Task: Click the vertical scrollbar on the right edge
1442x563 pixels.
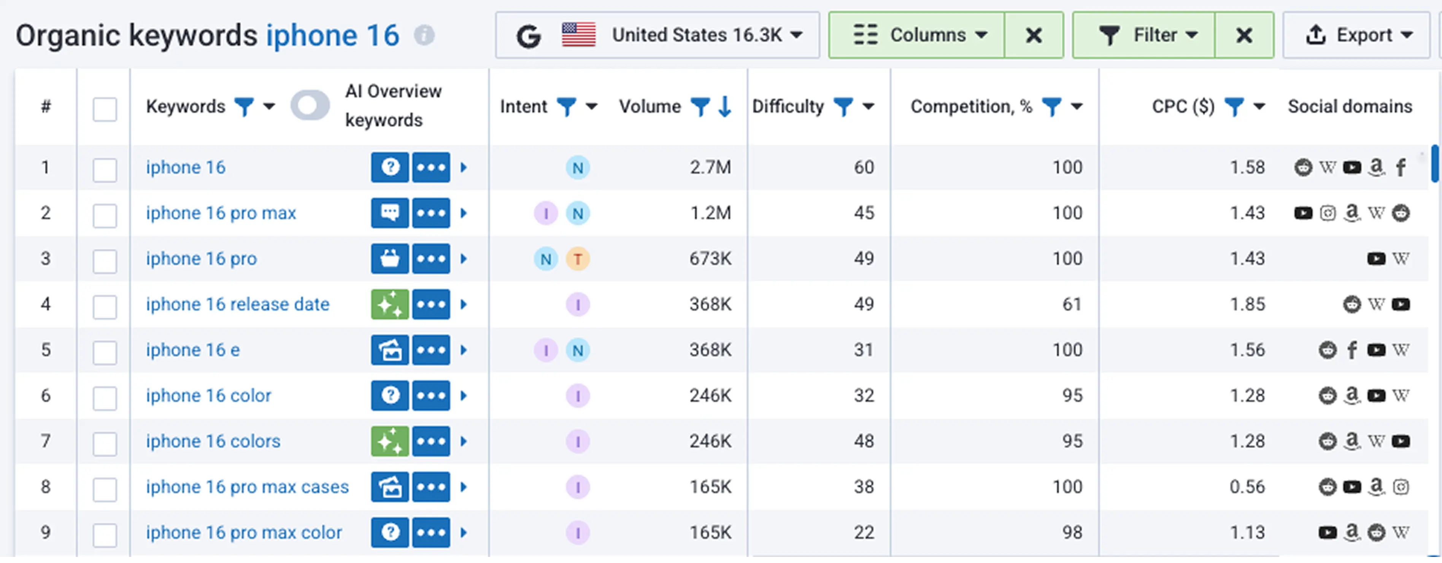Action: tap(1435, 164)
